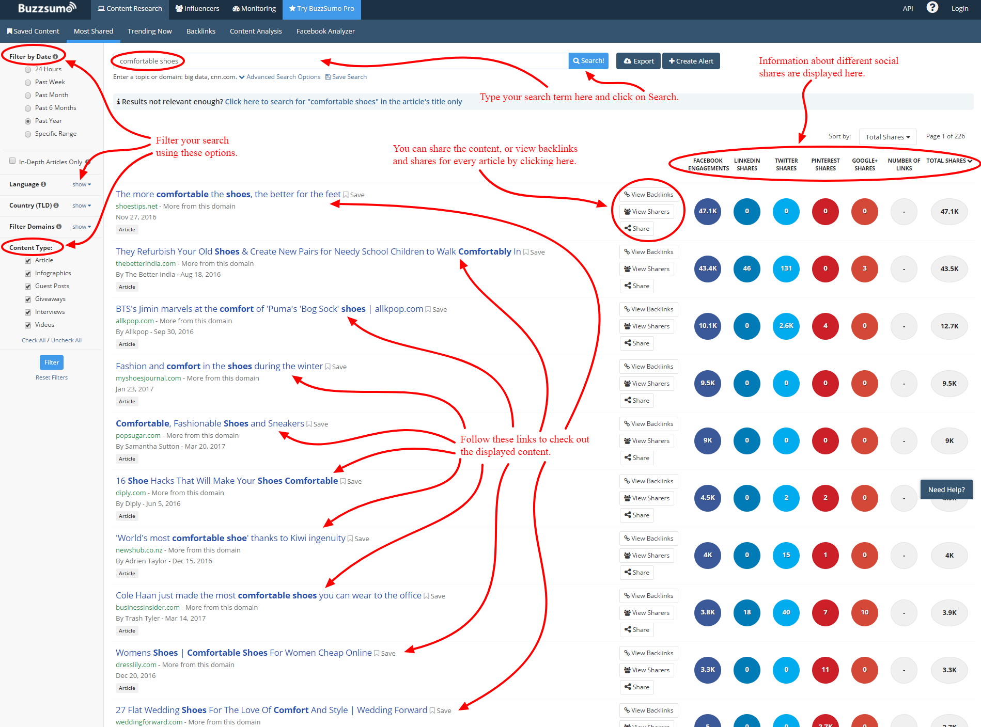Save the diply.com shoe hacks article
981x727 pixels.
[x=351, y=482]
